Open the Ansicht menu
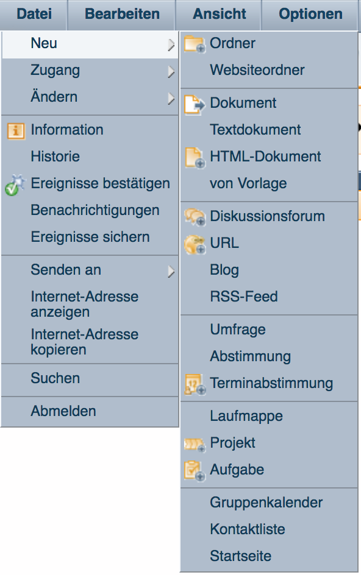 coord(220,15)
